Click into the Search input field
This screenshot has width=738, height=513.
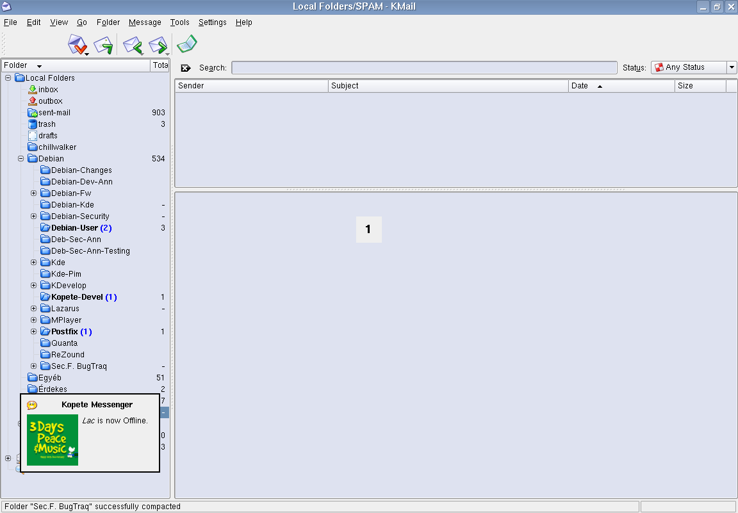point(424,68)
